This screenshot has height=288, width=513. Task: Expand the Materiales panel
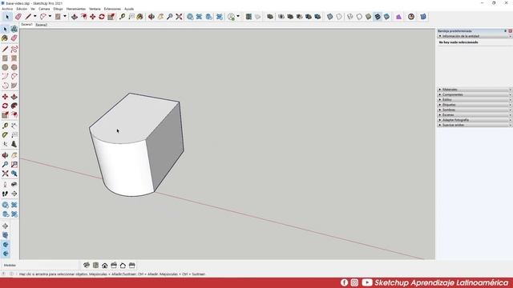click(475, 90)
